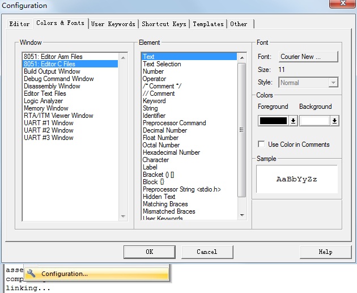Enable Use Color in Comments checkbox
Image resolution: width=357 pixels, height=293 pixels.
point(261,145)
